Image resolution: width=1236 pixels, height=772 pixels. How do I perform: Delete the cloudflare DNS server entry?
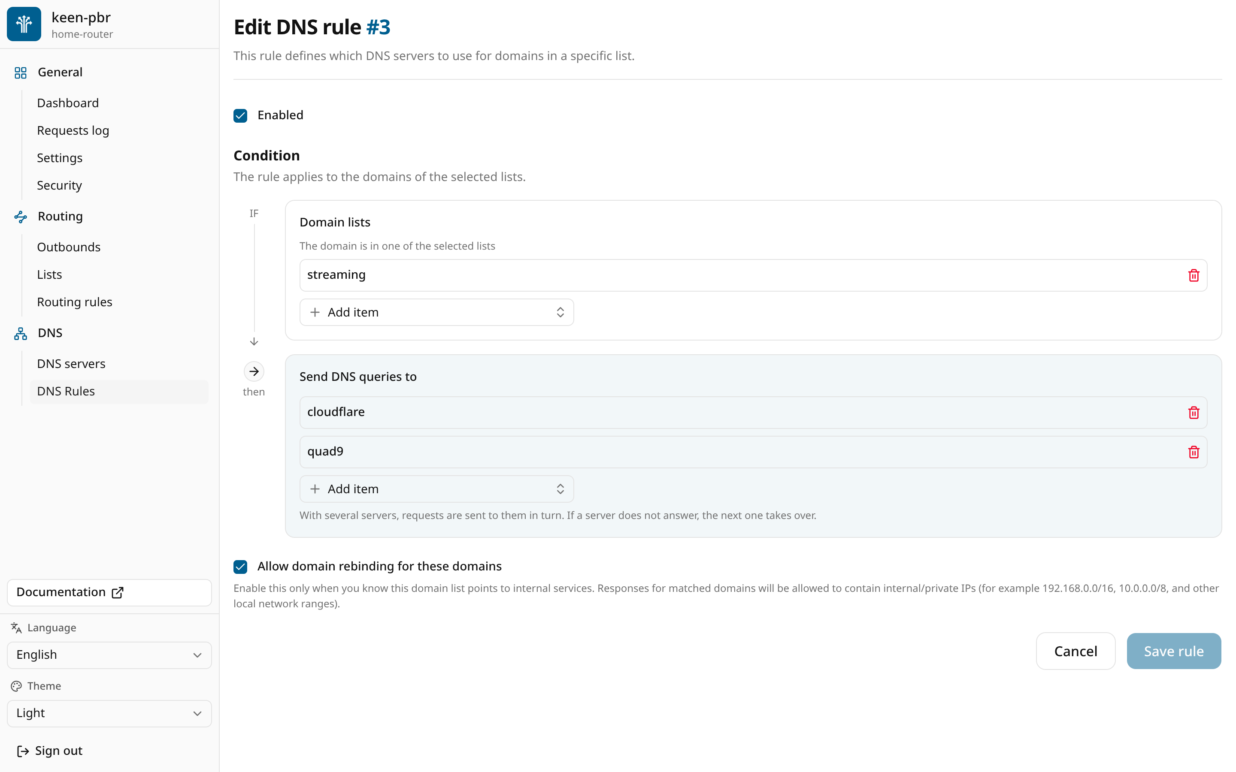click(x=1193, y=413)
